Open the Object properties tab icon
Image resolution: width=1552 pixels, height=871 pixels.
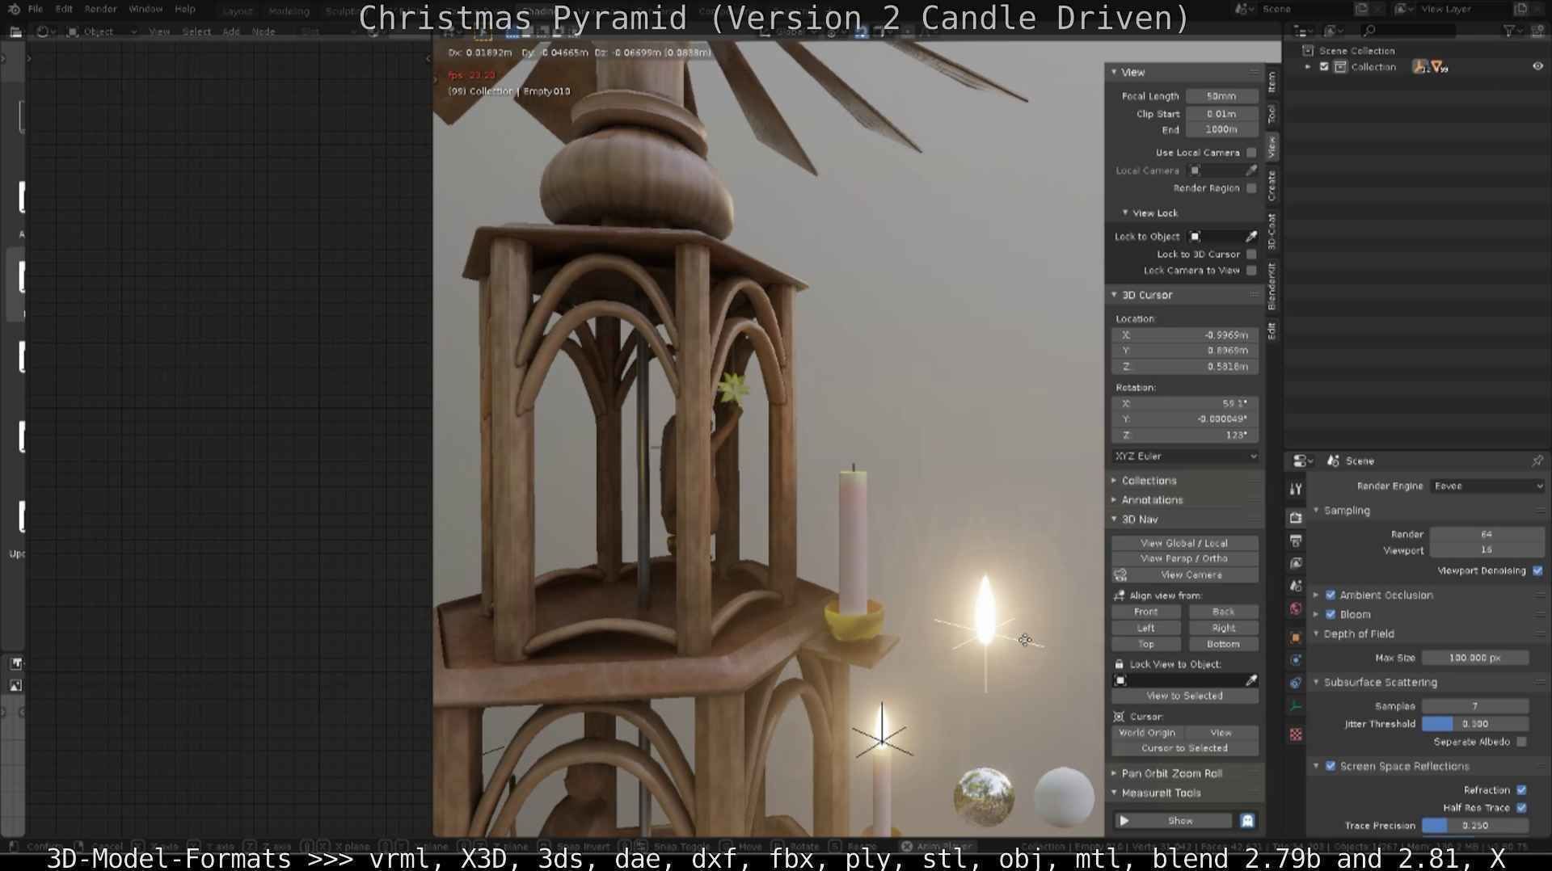(1296, 637)
